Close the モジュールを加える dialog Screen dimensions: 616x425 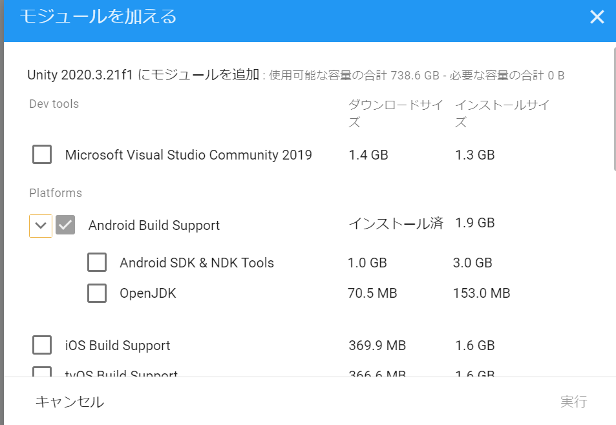(597, 17)
